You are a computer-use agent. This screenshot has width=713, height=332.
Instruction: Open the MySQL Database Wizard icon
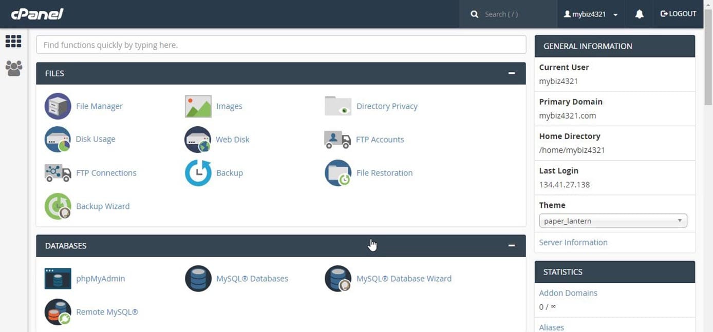[338, 279]
